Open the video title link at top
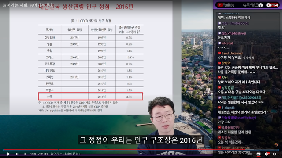The image size is (282, 158). click(x=28, y=5)
